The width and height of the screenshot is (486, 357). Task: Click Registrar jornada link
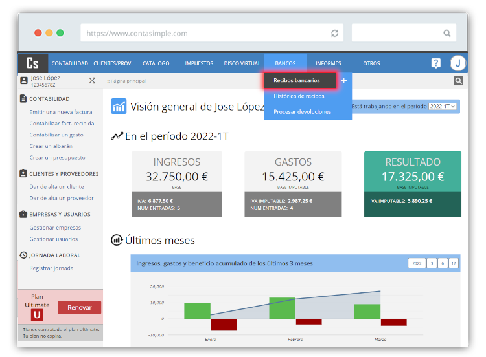pyautogui.click(x=51, y=268)
